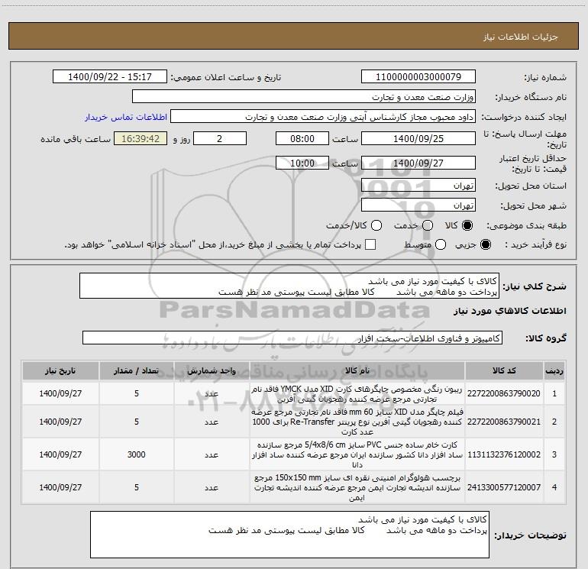
Task: Select the کالا radio button
Action: [x=467, y=225]
